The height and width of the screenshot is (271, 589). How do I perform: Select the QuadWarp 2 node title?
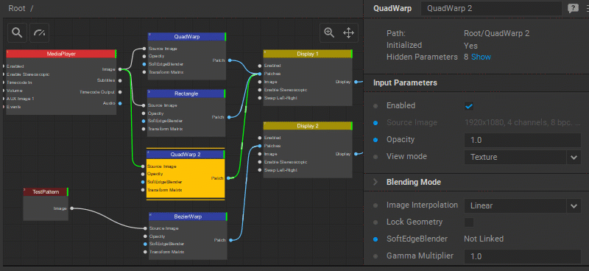click(x=186, y=155)
